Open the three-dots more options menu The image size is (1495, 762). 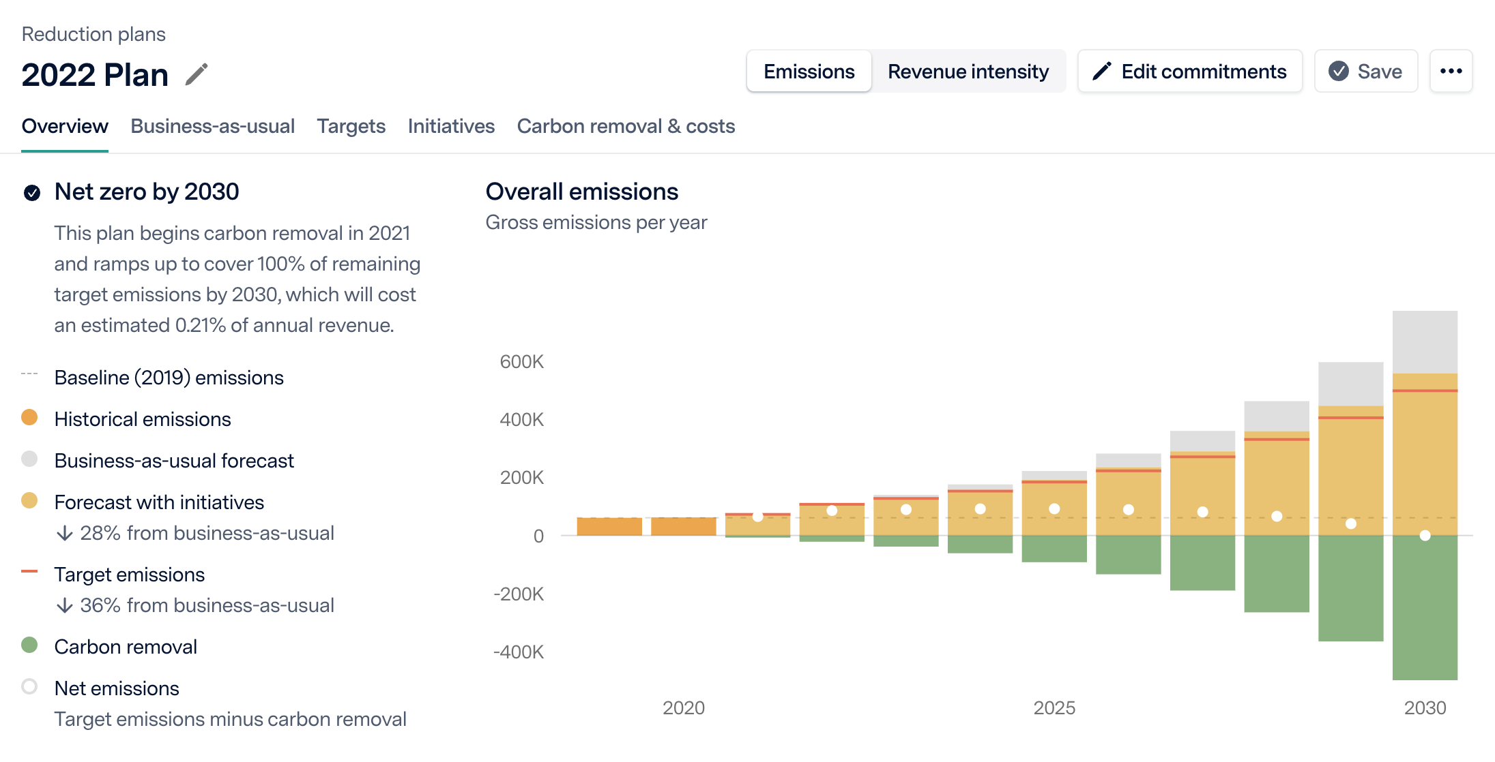point(1451,71)
